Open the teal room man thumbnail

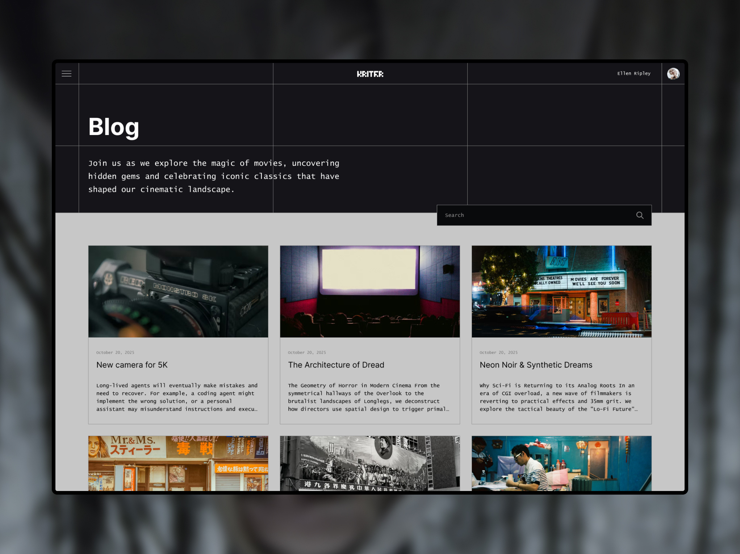pos(561,463)
